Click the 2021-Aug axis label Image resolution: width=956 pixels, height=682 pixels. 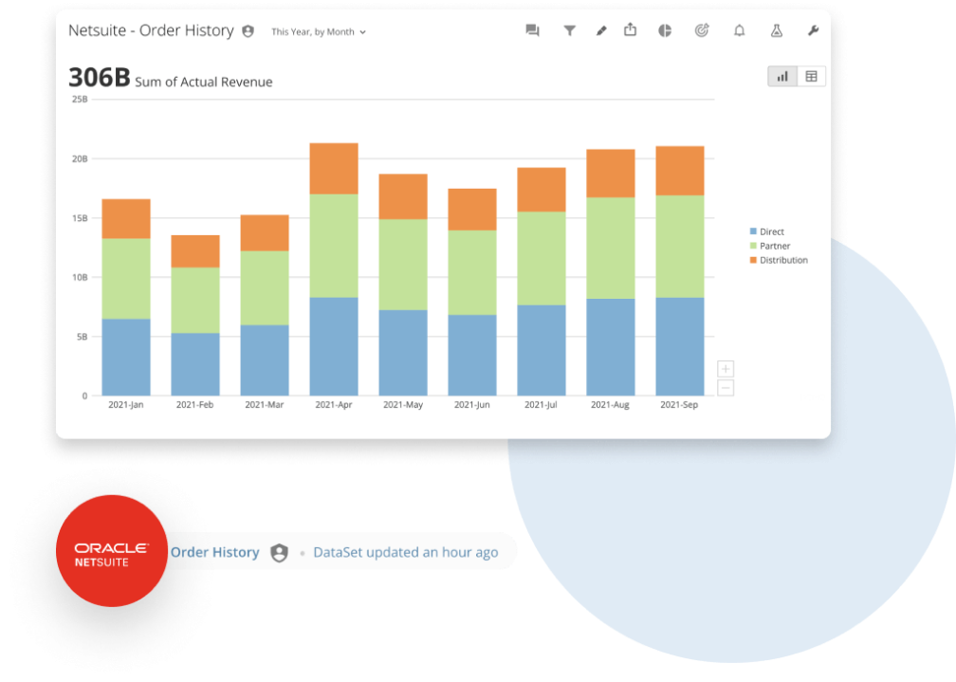(x=610, y=404)
